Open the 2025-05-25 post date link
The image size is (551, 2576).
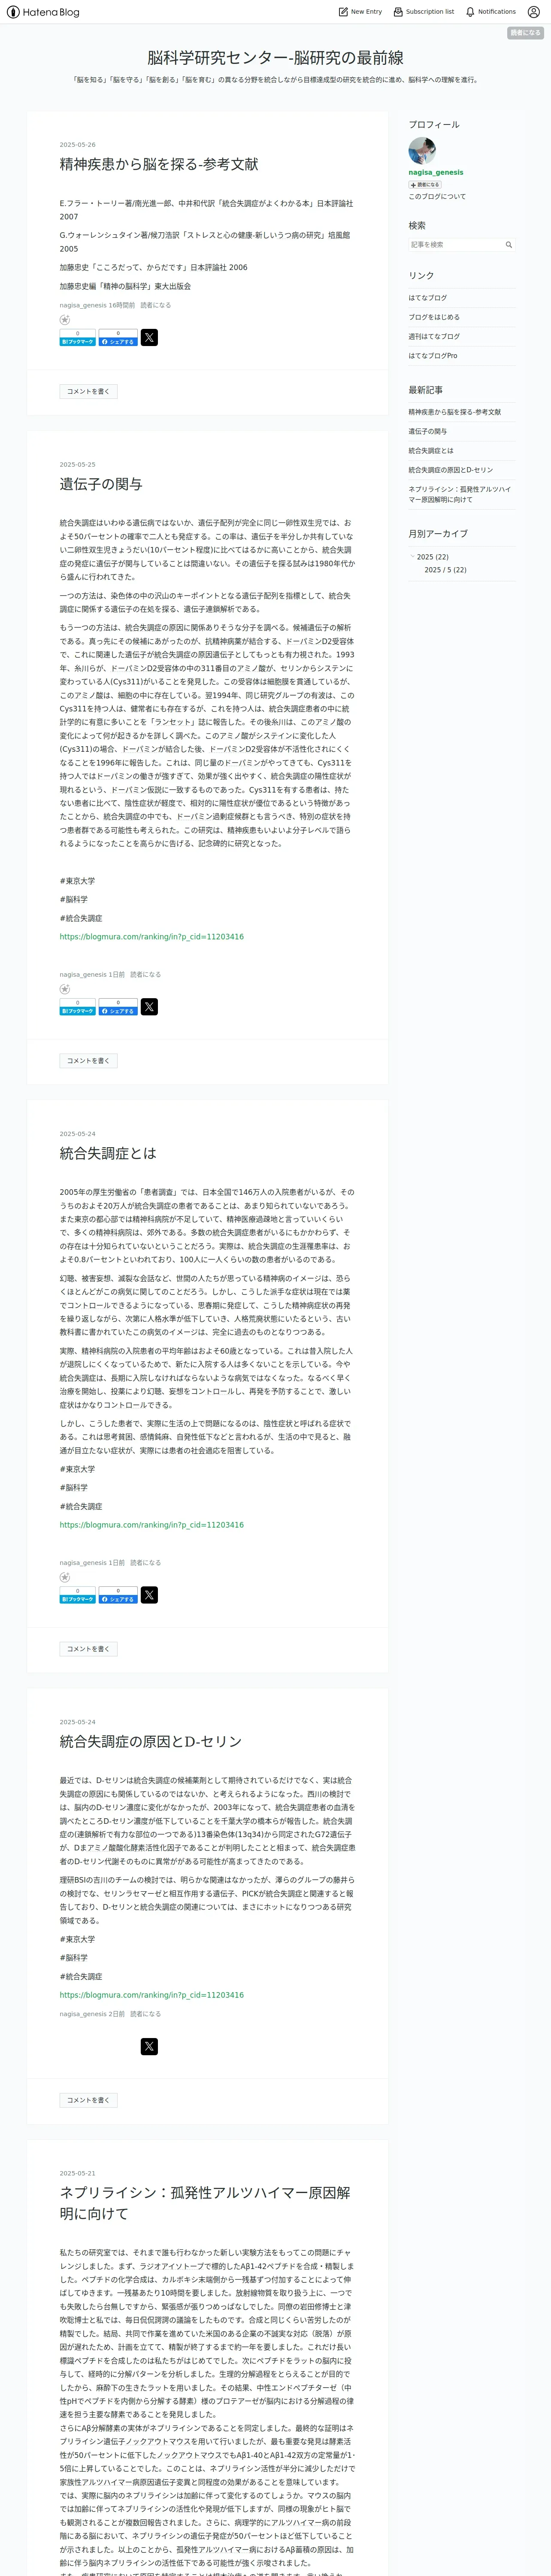(x=77, y=465)
